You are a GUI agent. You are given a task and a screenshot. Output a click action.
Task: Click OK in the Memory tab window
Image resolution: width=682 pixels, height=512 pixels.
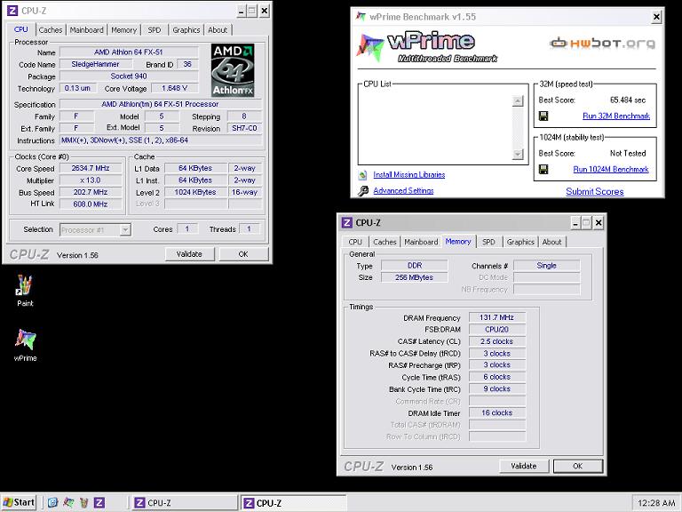578,467
